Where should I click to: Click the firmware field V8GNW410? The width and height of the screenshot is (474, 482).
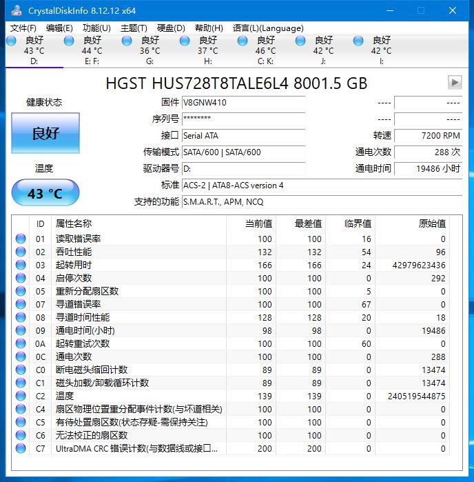pyautogui.click(x=244, y=102)
